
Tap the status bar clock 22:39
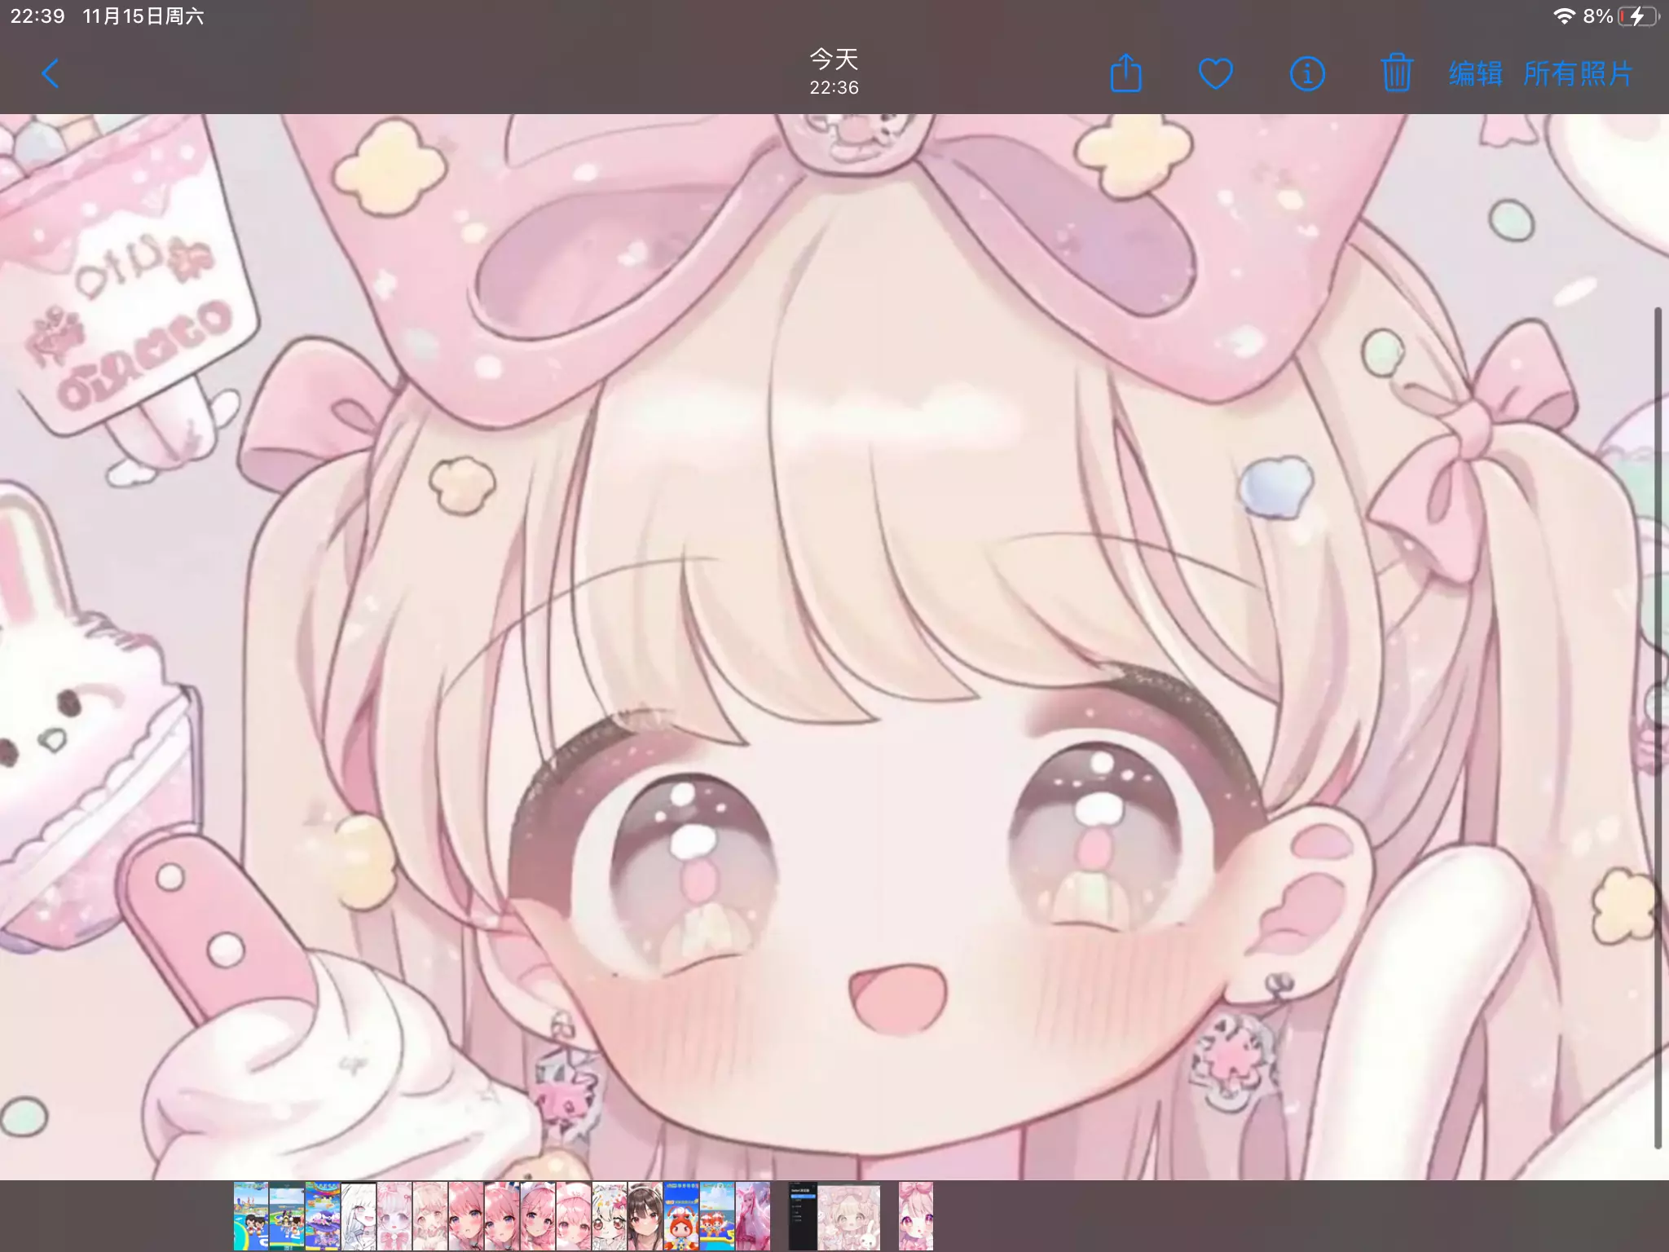click(x=37, y=16)
